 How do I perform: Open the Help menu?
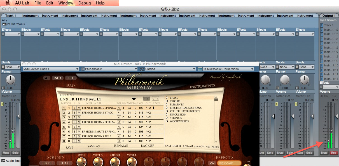pos(100,3)
